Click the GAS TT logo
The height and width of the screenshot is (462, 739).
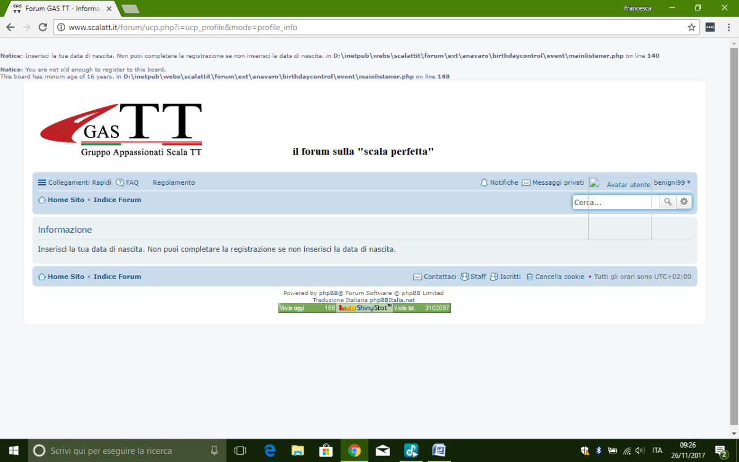point(121,129)
